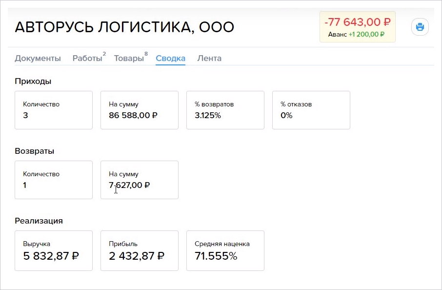
Task: Open the Выручка card
Action: pos(54,250)
